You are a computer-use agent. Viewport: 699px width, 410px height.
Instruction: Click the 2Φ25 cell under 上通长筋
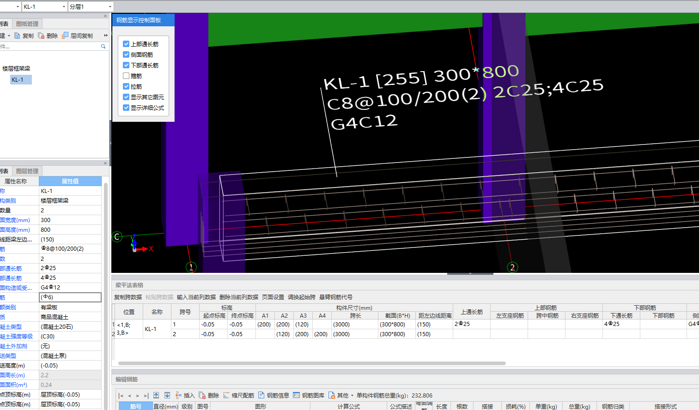472,324
